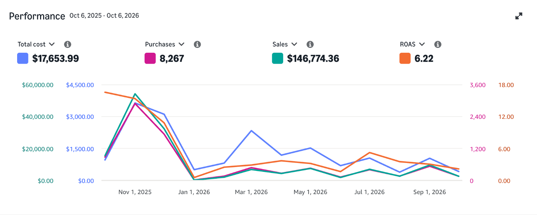Viewport: 537px width, 215px height.
Task: Click the $20,000.00 sales axis label
Action: (38, 149)
